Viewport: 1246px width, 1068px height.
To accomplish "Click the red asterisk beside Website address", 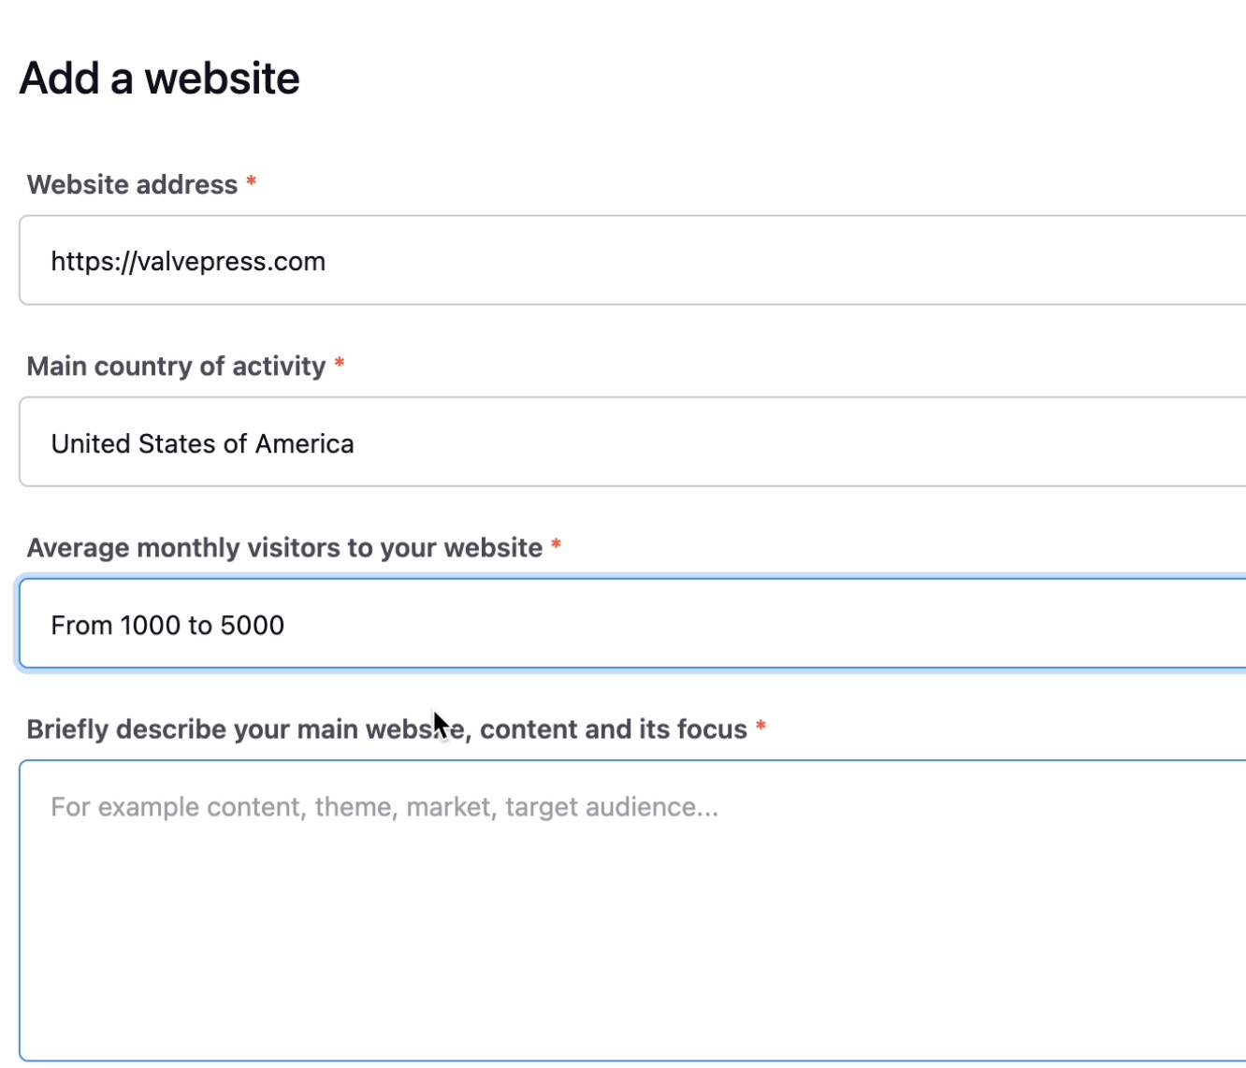I will point(251,182).
